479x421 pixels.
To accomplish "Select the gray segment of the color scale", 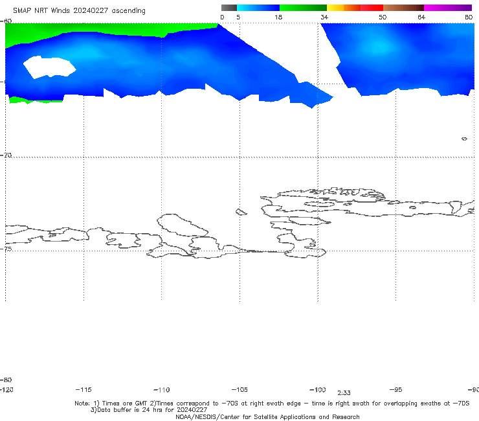I will tap(228, 8).
